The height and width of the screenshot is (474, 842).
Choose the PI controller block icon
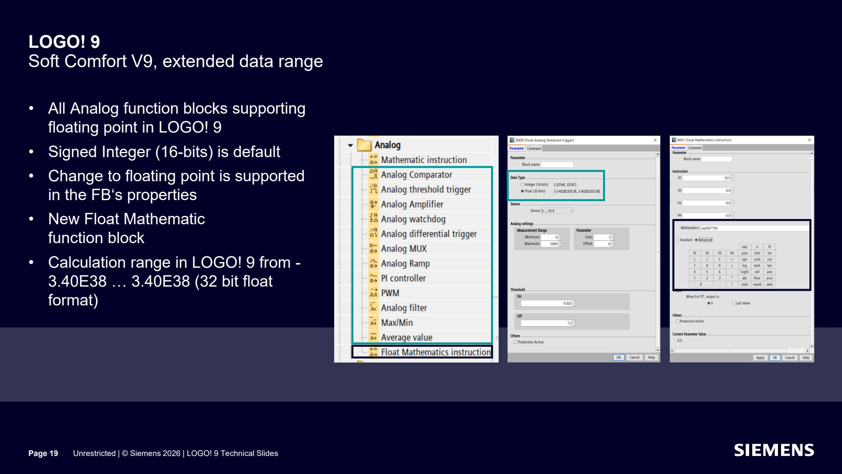[x=373, y=278]
